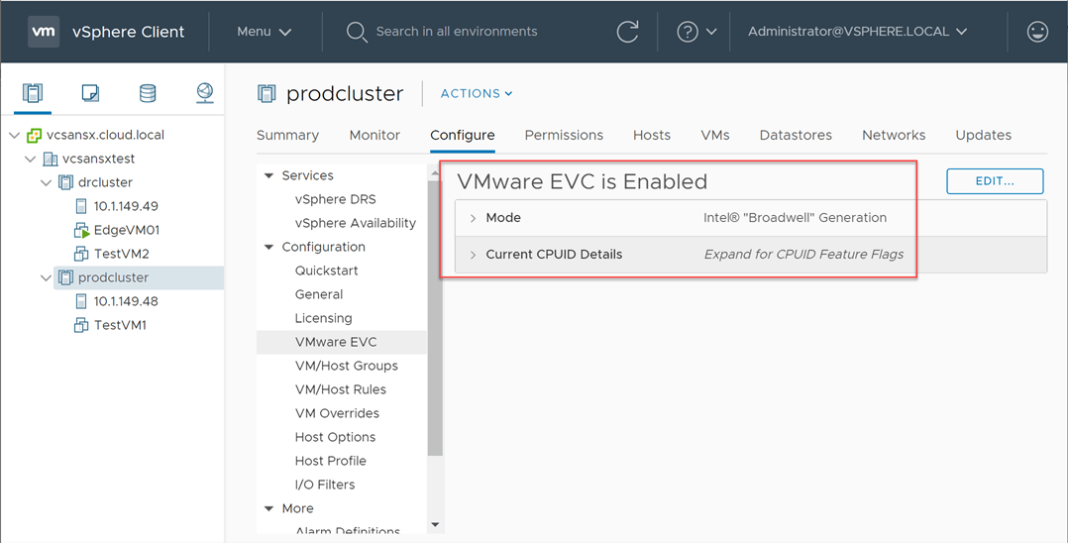
Task: Click the cluster icon beside prodcluster in tree
Action: pyautogui.click(x=66, y=278)
